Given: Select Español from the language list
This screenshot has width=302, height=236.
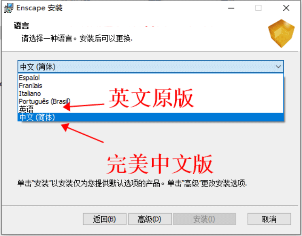Looking at the screenshot, I should [151, 78].
